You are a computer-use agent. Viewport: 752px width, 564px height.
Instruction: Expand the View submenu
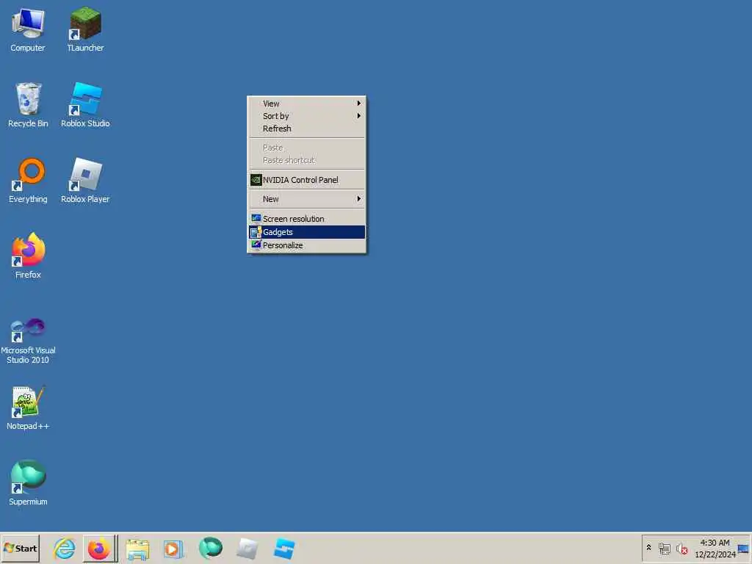307,104
